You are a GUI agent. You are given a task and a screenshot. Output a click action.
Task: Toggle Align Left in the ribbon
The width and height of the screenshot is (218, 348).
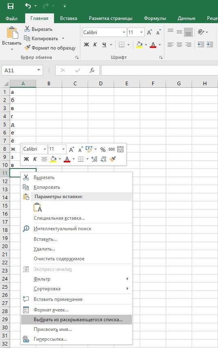click(171, 45)
